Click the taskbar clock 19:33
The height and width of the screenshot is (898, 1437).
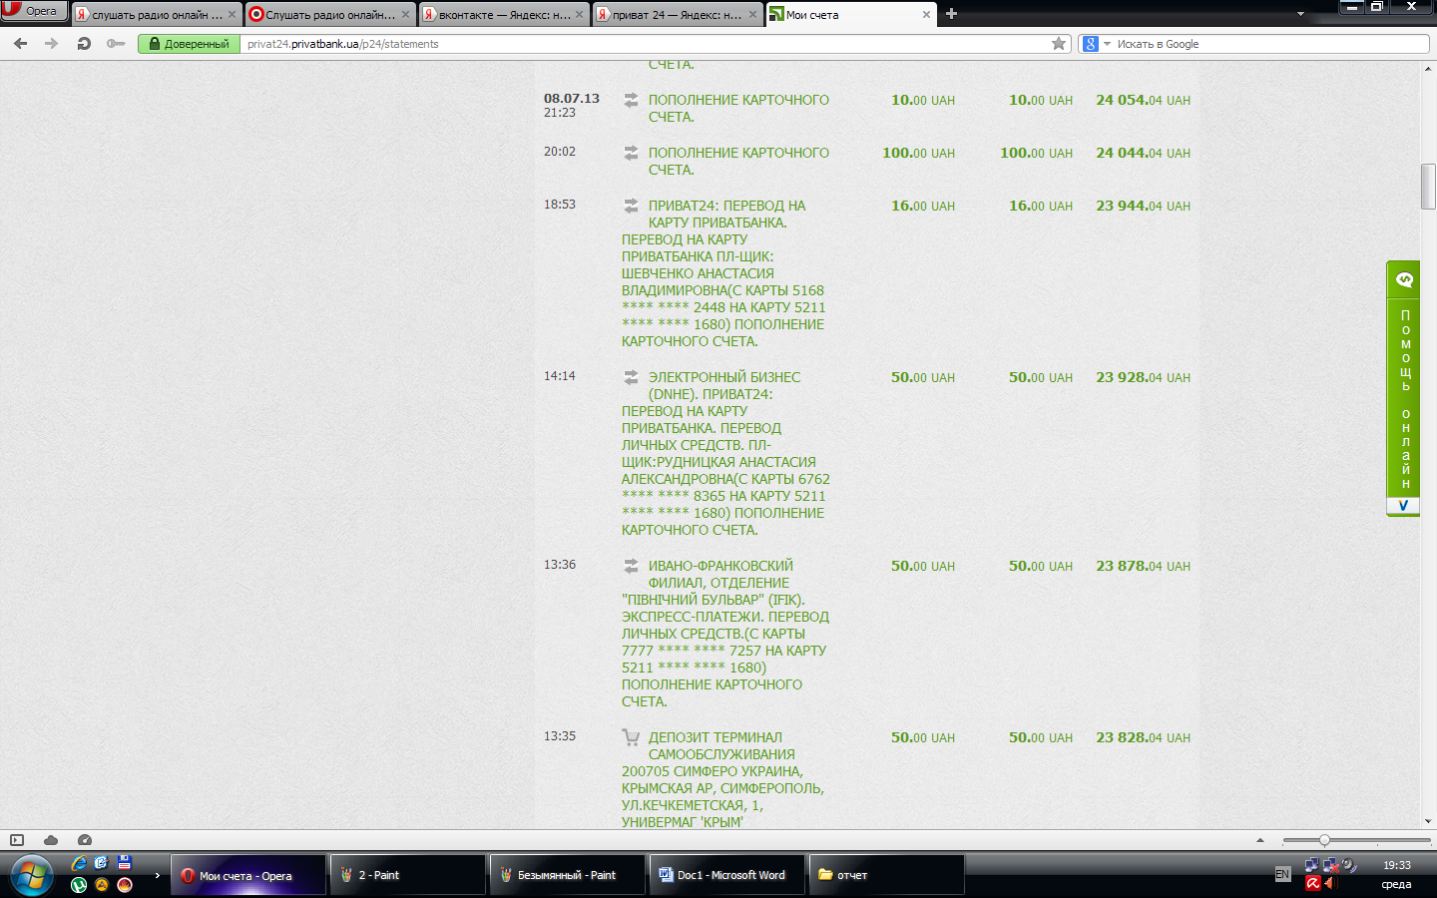pos(1397,865)
